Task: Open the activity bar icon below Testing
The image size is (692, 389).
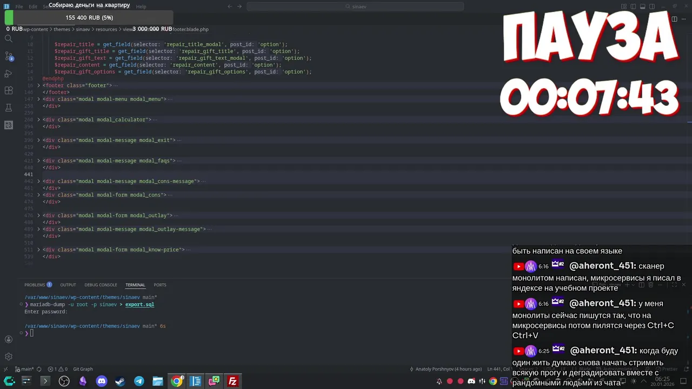Action: (x=8, y=125)
